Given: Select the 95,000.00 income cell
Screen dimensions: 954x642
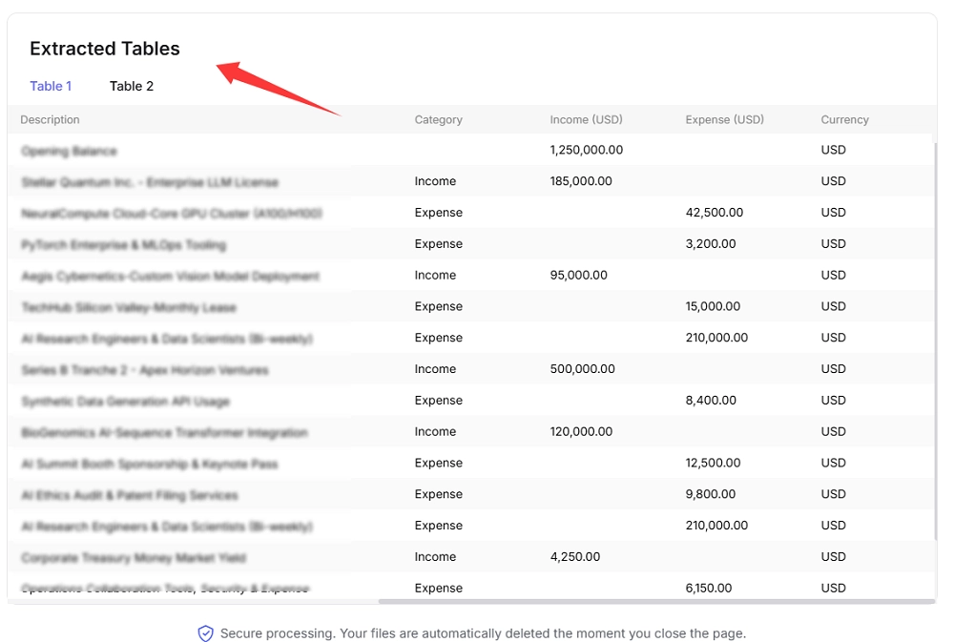Looking at the screenshot, I should 579,275.
